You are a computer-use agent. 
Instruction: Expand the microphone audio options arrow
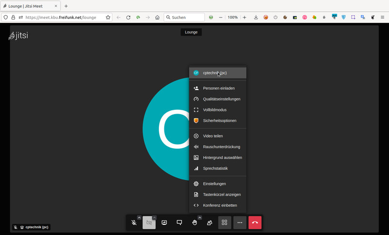[139, 218]
